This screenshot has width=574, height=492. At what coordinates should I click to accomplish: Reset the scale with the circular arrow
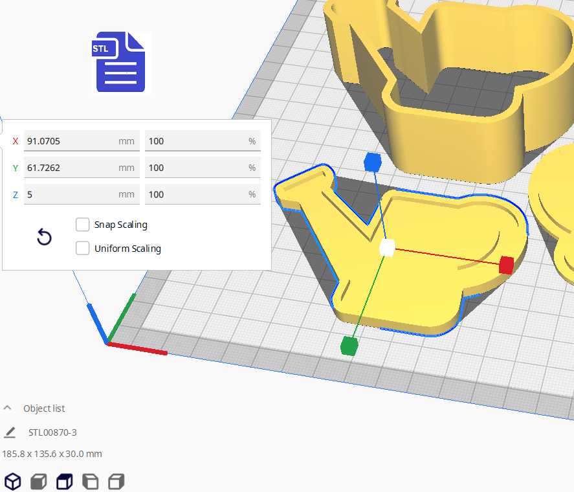pyautogui.click(x=44, y=237)
